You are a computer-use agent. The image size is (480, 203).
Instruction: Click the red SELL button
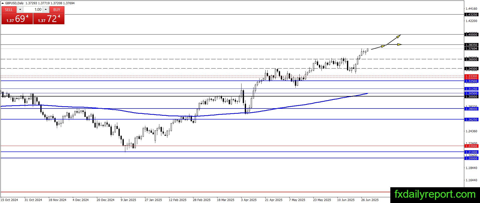pyautogui.click(x=9, y=9)
